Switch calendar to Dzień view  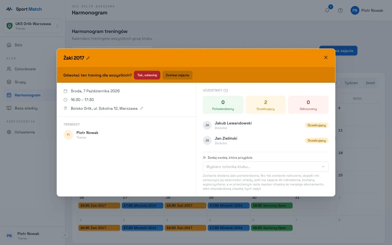[370, 83]
